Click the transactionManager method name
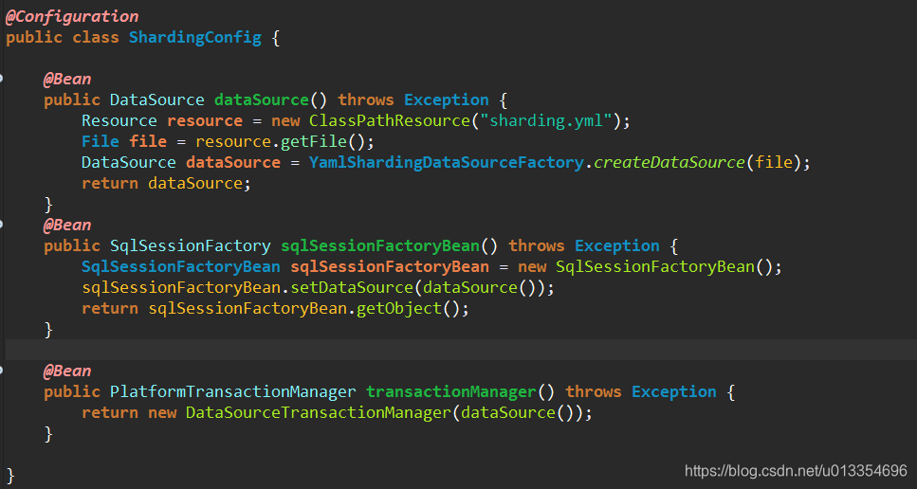Viewport: 917px width, 489px height. pos(451,392)
